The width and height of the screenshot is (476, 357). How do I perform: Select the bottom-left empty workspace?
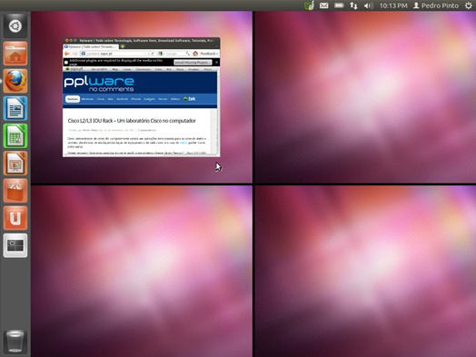(x=142, y=271)
